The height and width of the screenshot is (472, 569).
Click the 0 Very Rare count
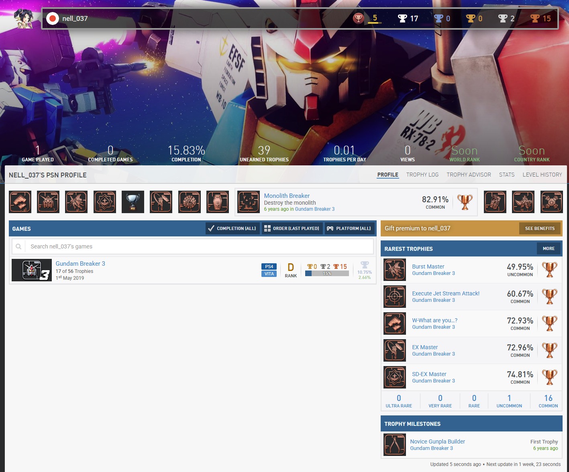click(x=440, y=401)
